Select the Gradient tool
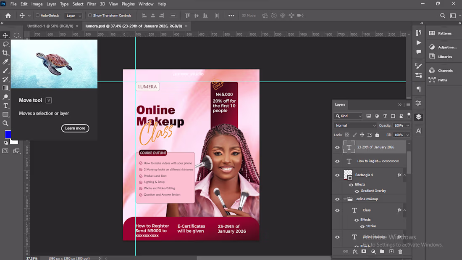The height and width of the screenshot is (260, 462). point(5,88)
